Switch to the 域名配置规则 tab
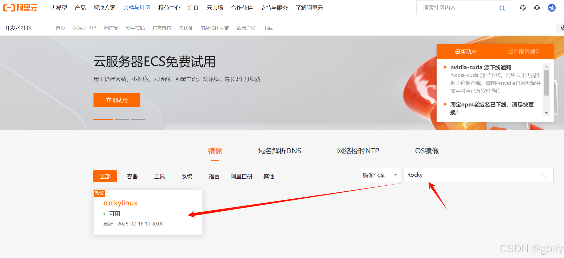 click(524, 52)
